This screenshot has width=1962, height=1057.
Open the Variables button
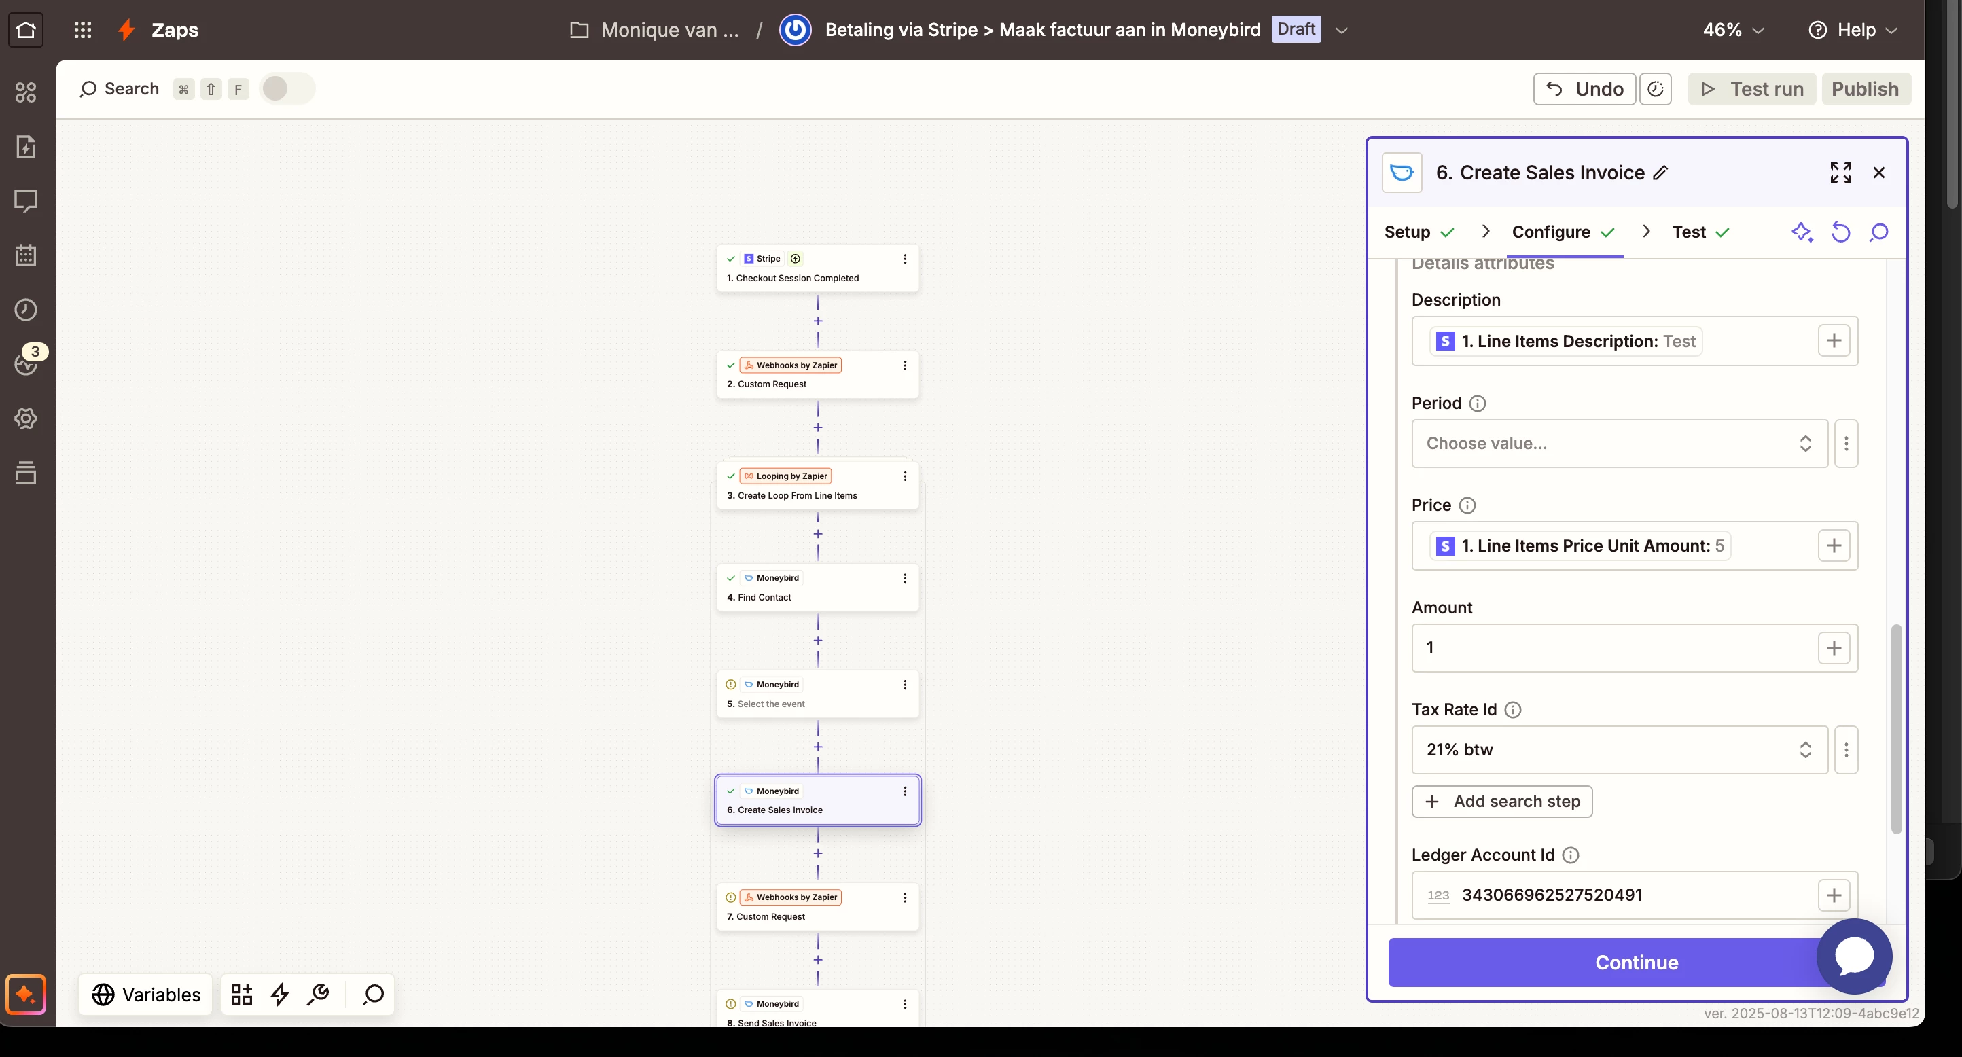coord(146,995)
